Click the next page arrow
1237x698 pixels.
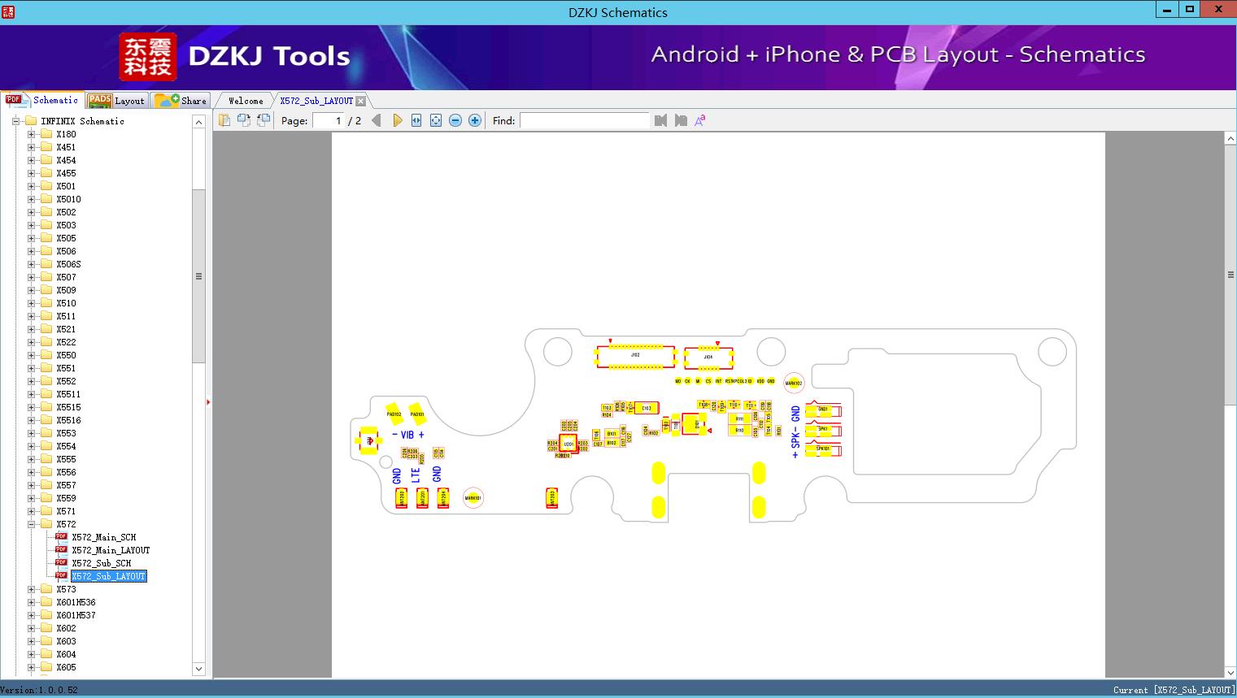click(397, 120)
